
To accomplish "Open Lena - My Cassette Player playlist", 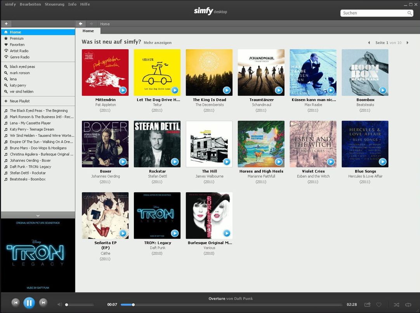I will click(38, 123).
